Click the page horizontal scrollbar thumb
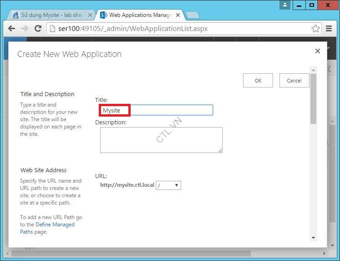Screen dimensions: 340x261 click(x=131, y=253)
